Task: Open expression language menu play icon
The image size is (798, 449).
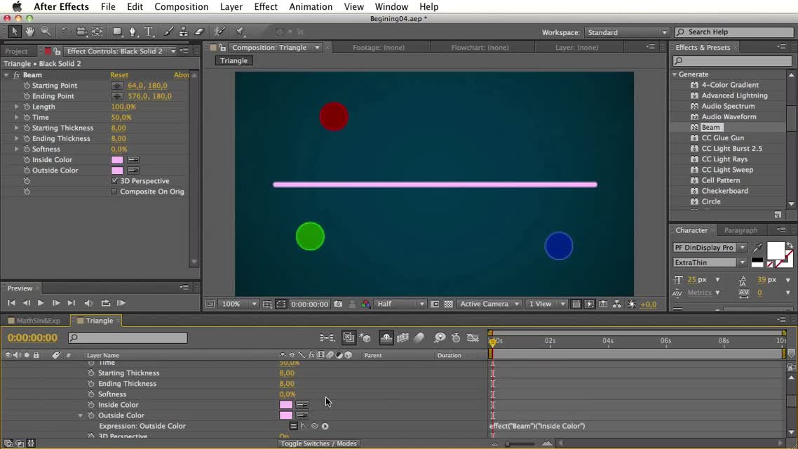Action: 325,426
